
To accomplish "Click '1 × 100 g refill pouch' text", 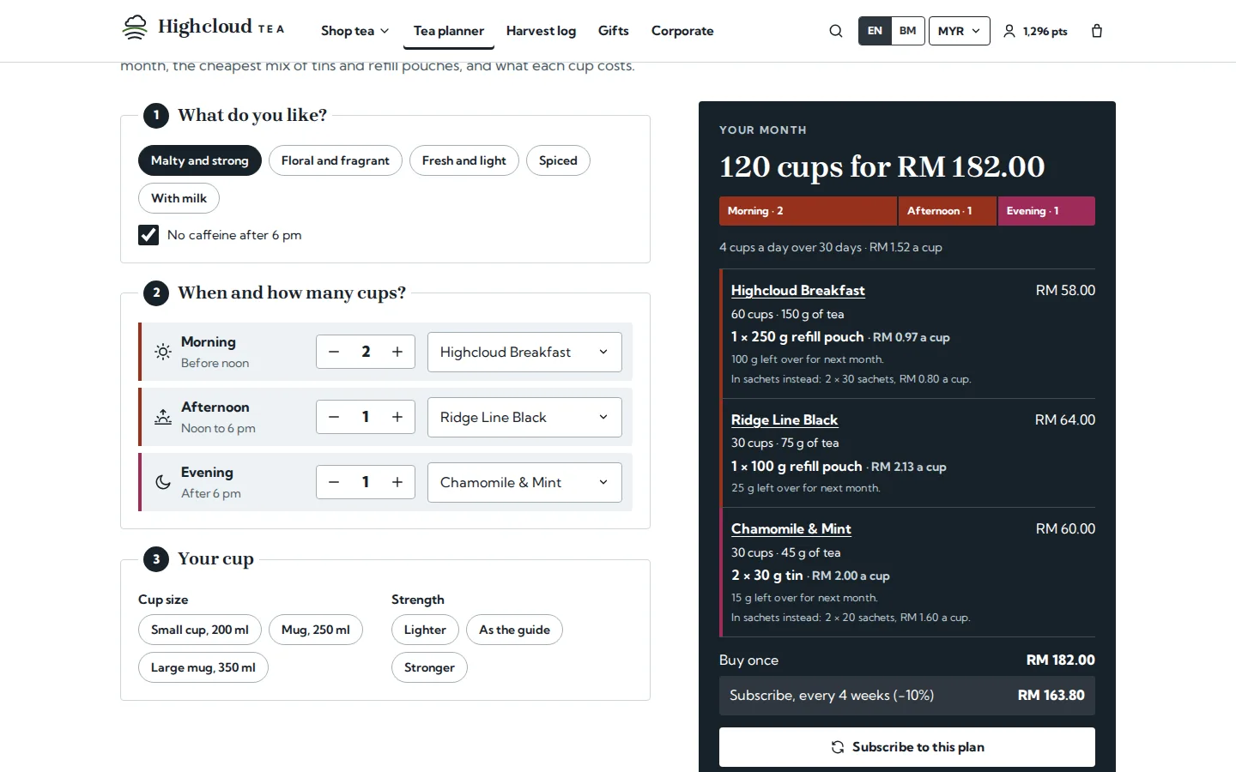I will [797, 467].
